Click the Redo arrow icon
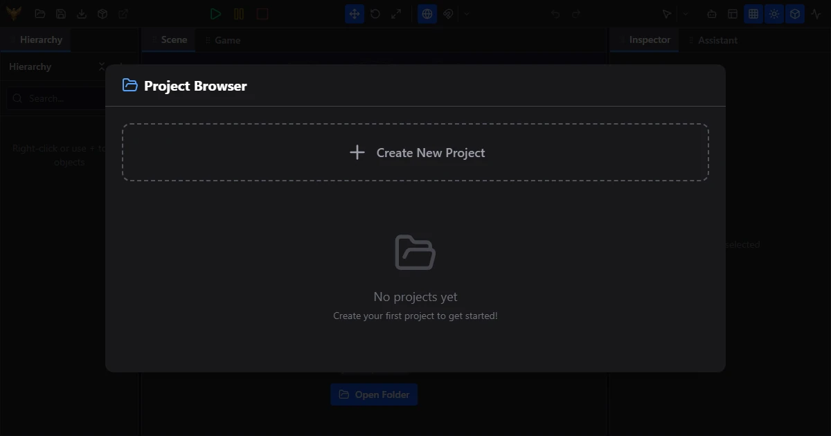The image size is (831, 436). 576,14
